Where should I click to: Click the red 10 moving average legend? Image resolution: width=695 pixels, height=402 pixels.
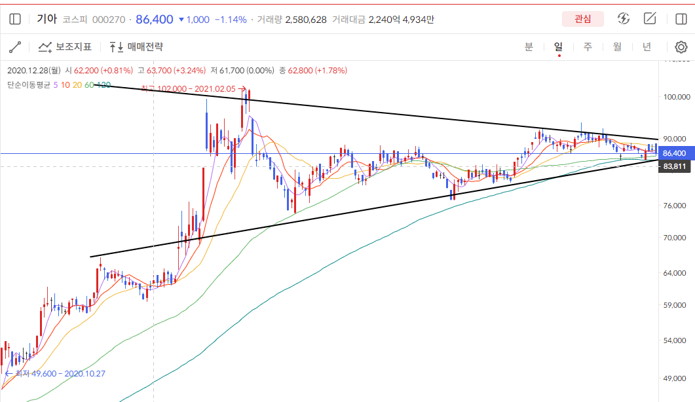(65, 84)
